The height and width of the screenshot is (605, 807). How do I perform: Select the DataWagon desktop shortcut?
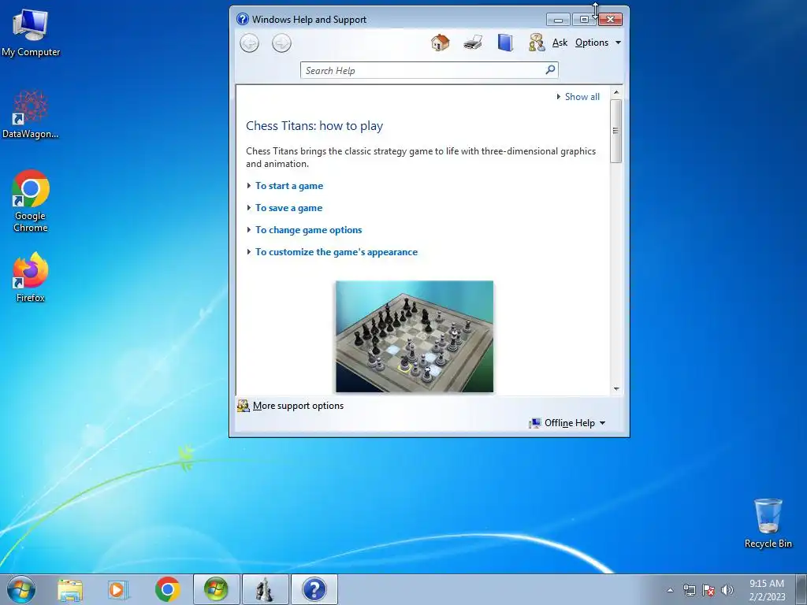pyautogui.click(x=31, y=115)
